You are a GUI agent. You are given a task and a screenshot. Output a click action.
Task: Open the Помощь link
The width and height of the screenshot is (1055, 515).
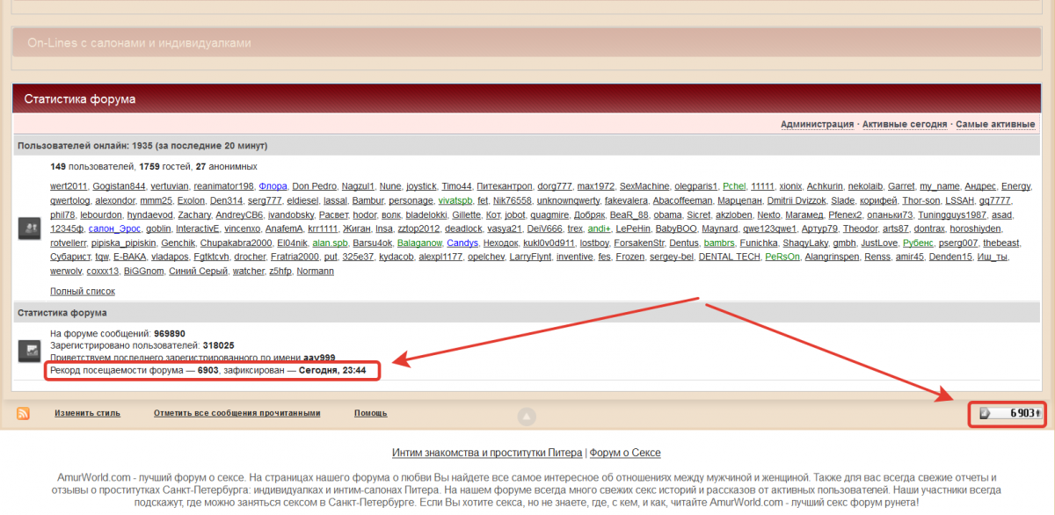(370, 413)
